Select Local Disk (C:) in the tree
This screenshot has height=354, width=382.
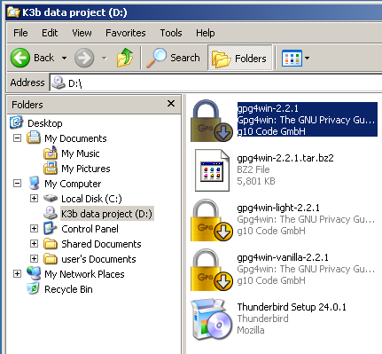91,199
